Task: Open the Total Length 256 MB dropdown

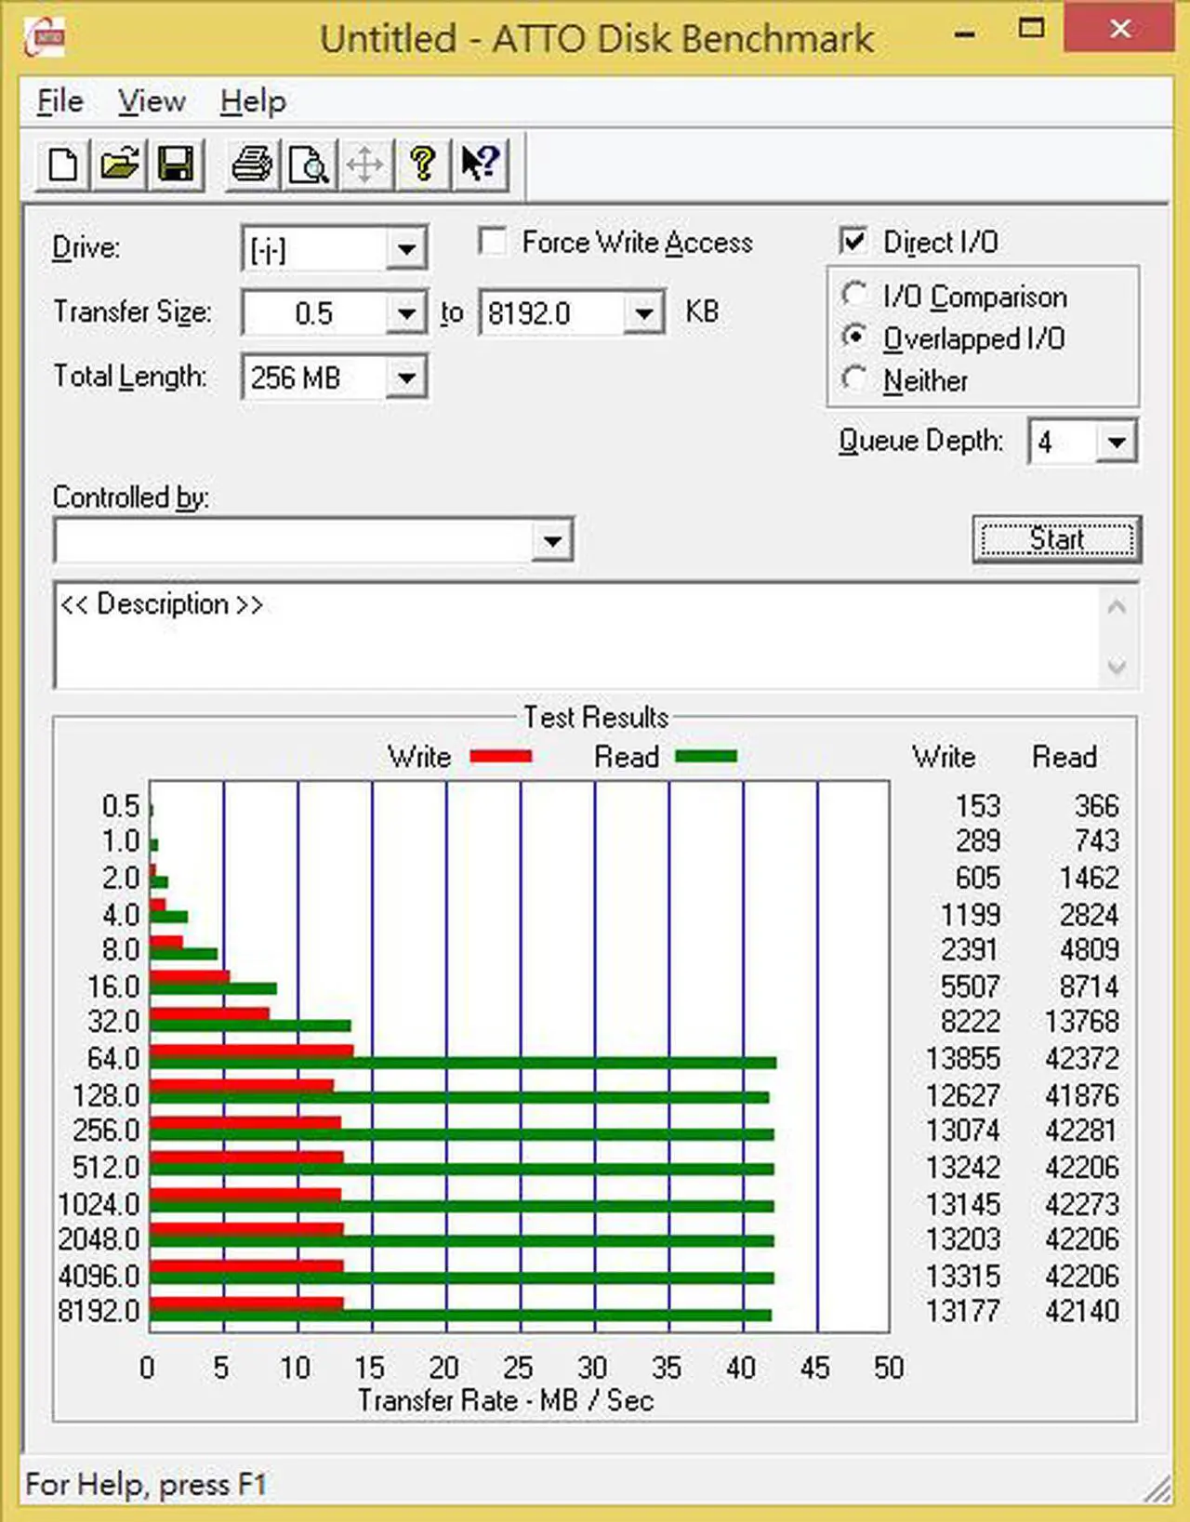Action: pyautogui.click(x=406, y=377)
